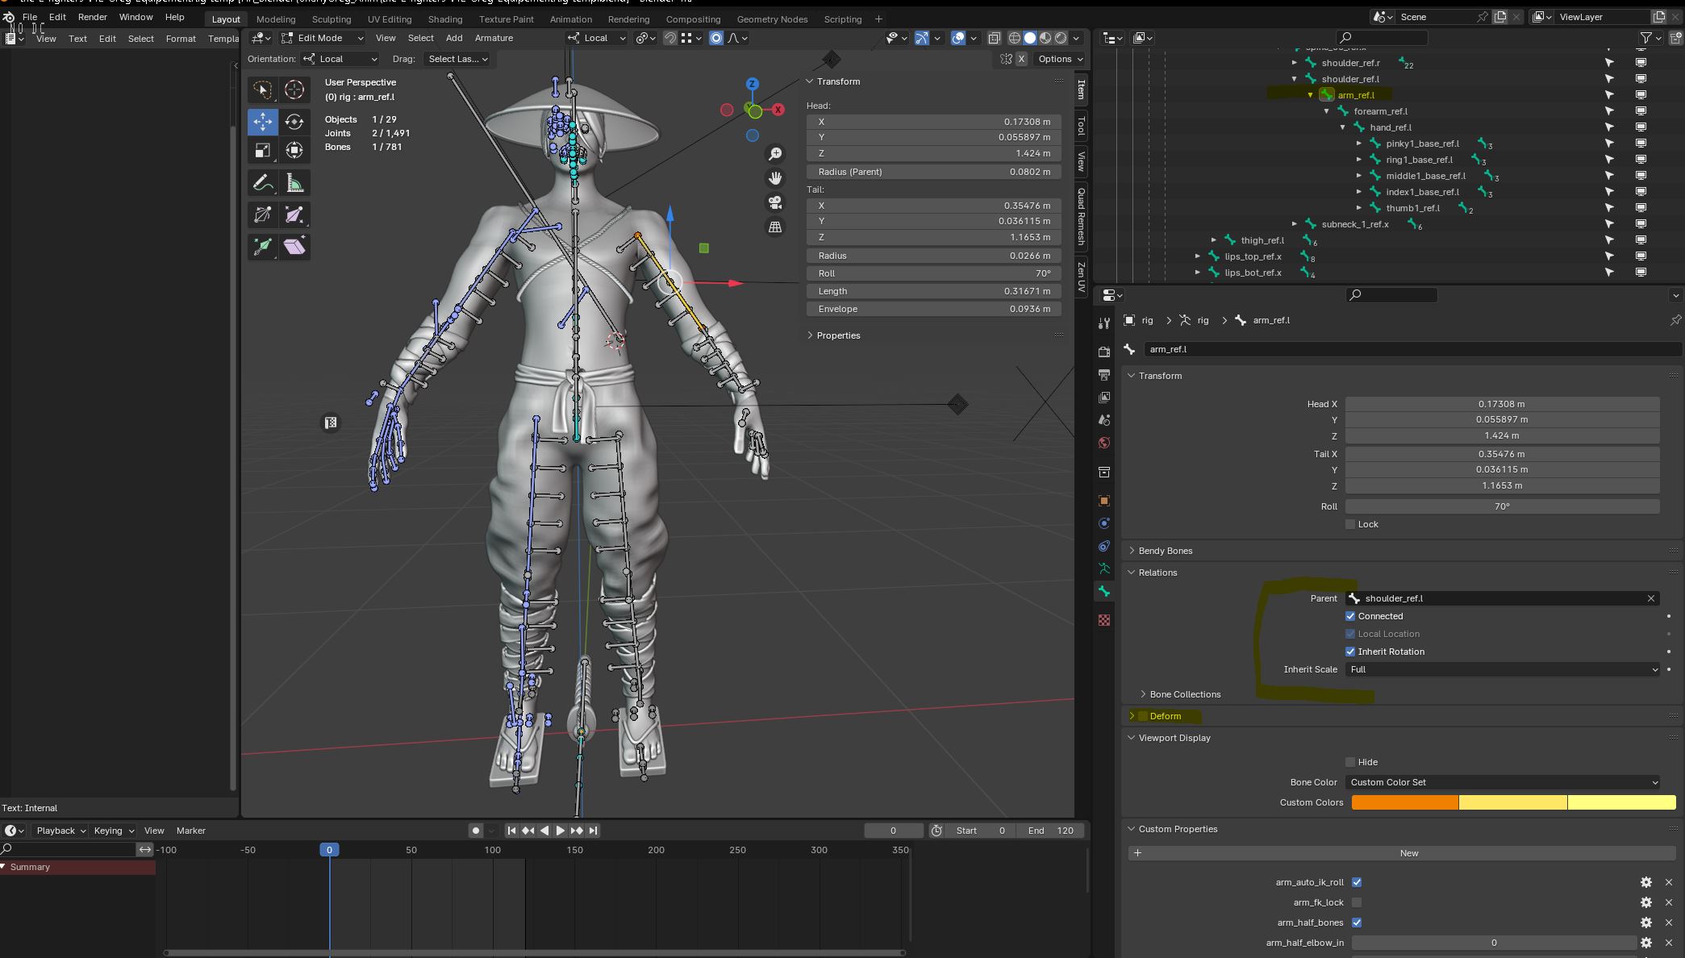Enable the arm_fk_lock checkbox
This screenshot has width=1685, height=958.
1357,902
